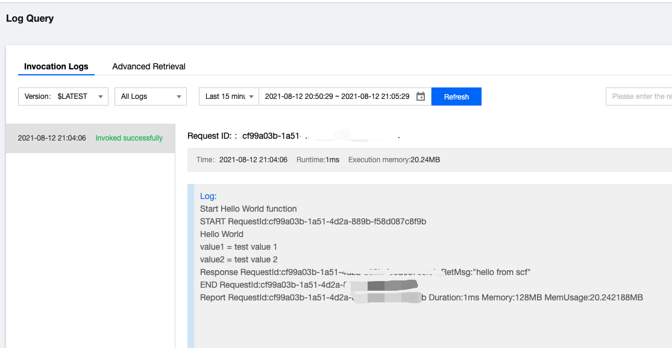Click the Start Hello World function line
The width and height of the screenshot is (672, 348).
(248, 209)
